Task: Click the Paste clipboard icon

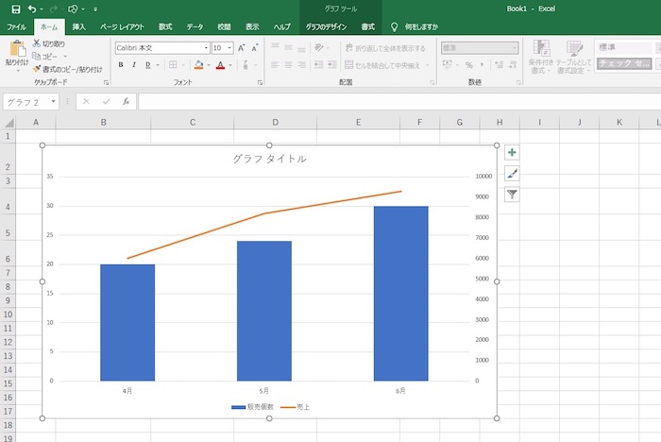Action: pos(16,49)
